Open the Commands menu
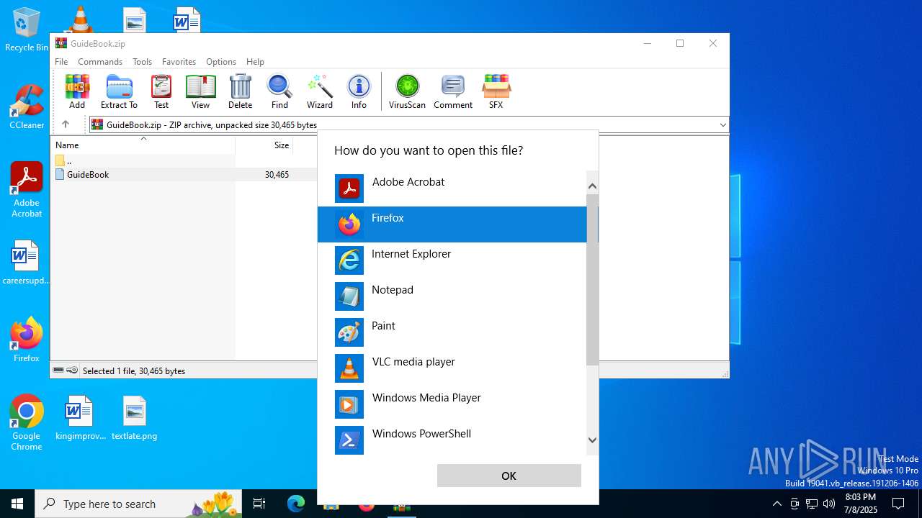The height and width of the screenshot is (518, 922). pyautogui.click(x=100, y=62)
